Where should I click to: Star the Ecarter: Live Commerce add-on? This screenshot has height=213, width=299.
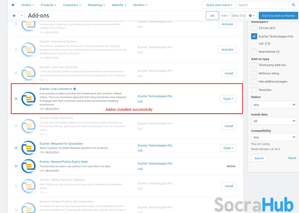point(16,99)
